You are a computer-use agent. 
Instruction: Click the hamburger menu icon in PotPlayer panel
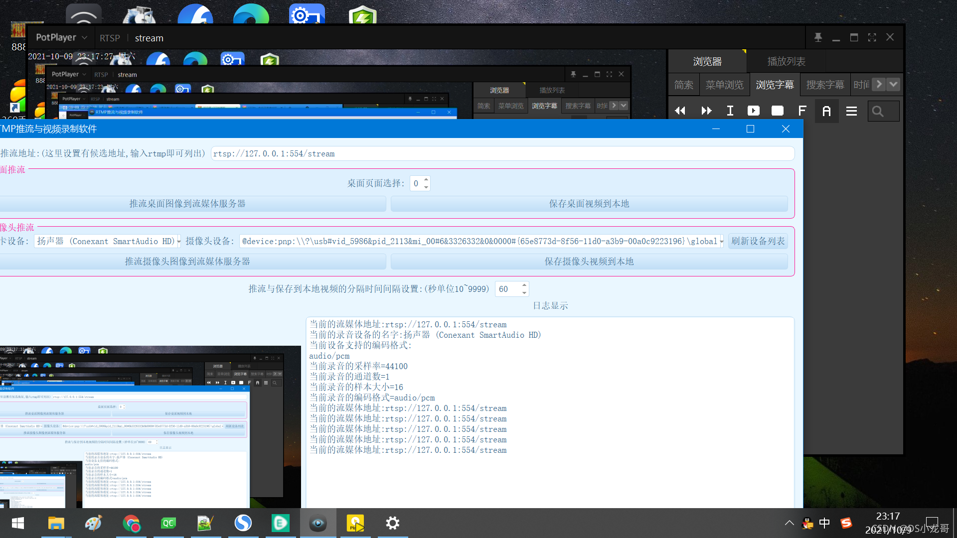[x=851, y=111]
